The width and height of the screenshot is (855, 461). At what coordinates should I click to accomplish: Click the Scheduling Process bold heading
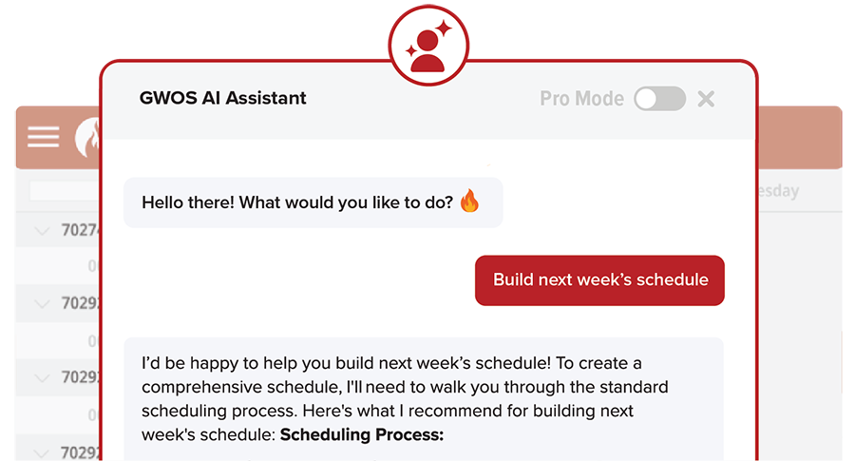(x=362, y=434)
